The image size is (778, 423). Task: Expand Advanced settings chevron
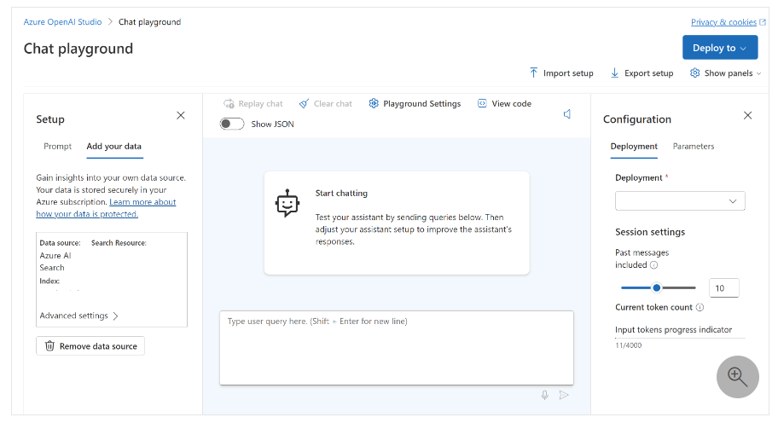point(115,316)
